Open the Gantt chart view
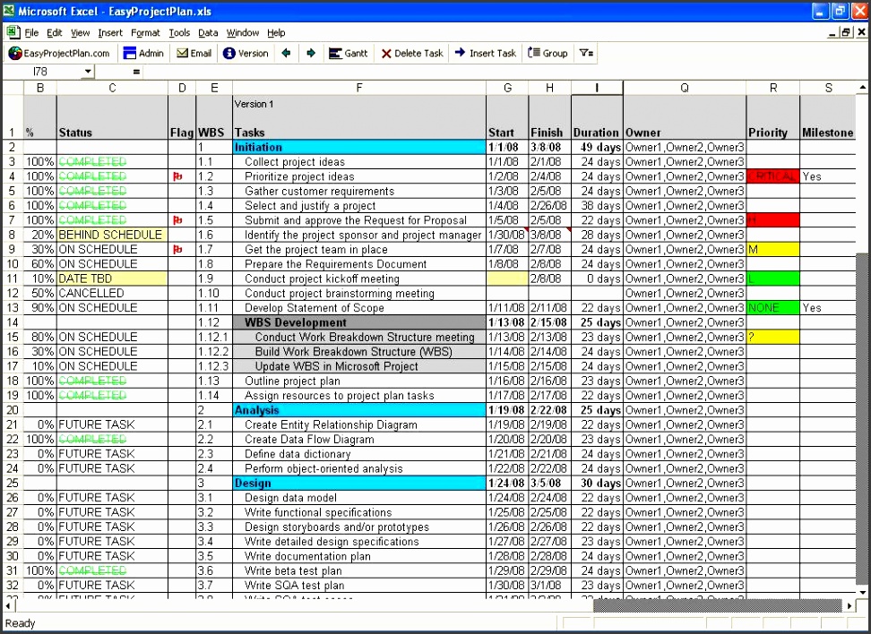Screen dimensions: 871x634 pos(348,53)
